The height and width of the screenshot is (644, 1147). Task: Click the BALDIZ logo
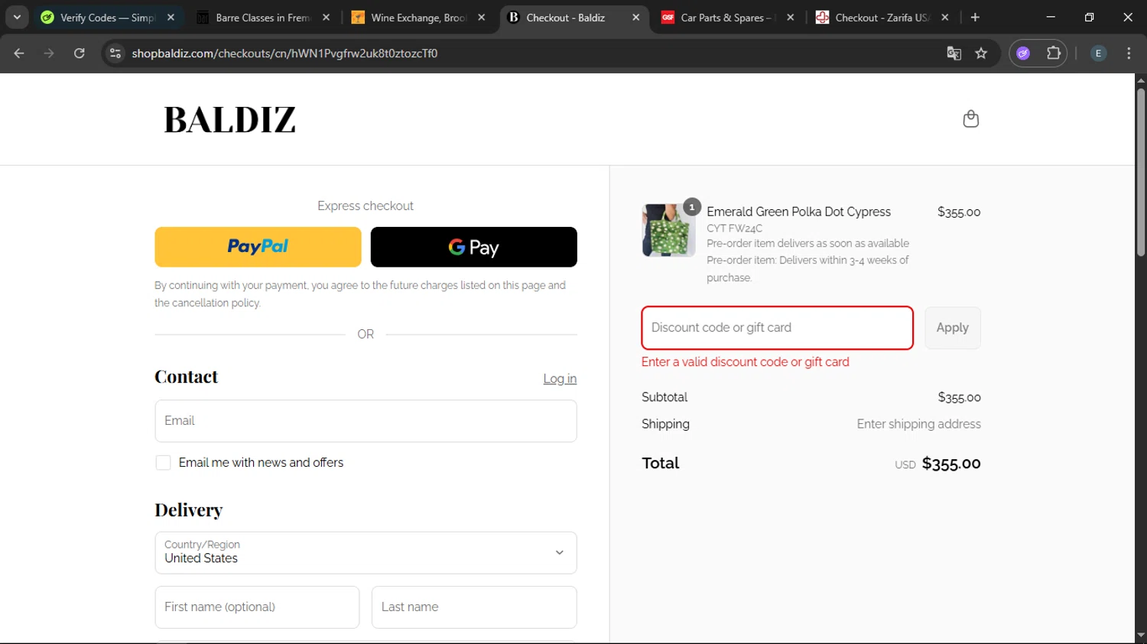point(230,119)
